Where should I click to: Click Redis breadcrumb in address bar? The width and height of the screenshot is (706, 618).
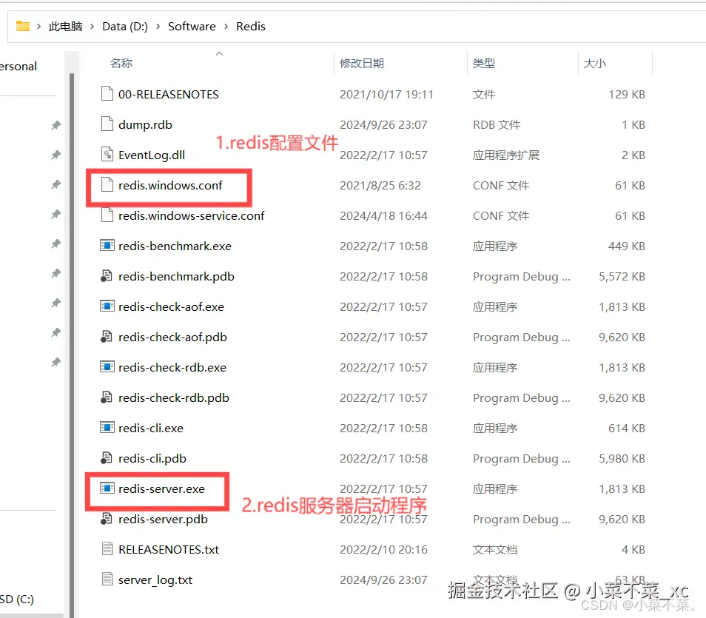(x=251, y=27)
